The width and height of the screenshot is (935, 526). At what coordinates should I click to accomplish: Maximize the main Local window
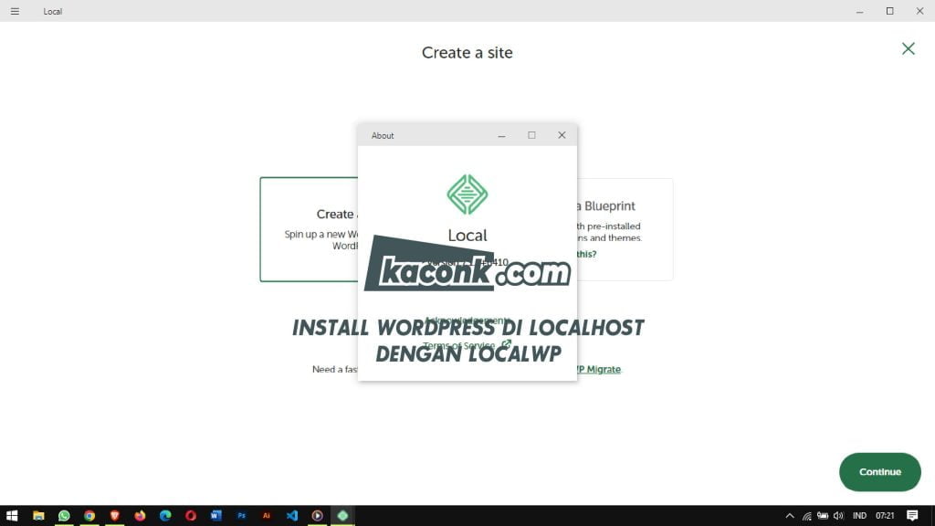889,11
